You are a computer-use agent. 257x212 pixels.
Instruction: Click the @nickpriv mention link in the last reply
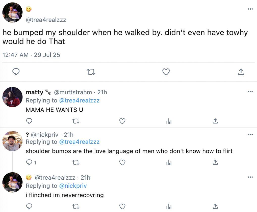(x=73, y=186)
